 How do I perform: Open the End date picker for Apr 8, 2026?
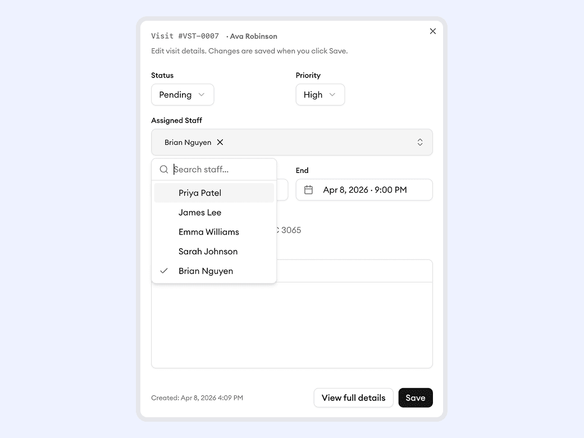pyautogui.click(x=364, y=190)
